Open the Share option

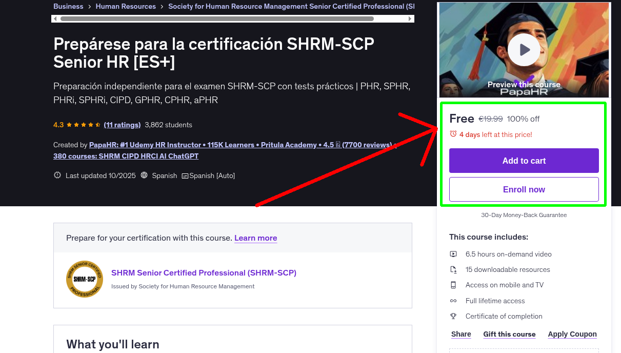(461, 334)
